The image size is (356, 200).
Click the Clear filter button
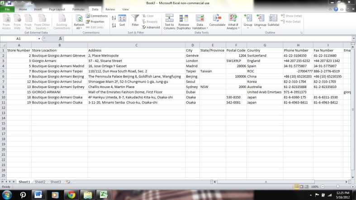148,16
